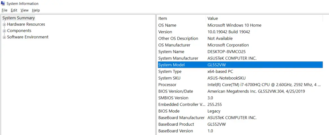This screenshot has width=329, height=135.
Task: Open the Help menu
Action: (36, 10)
